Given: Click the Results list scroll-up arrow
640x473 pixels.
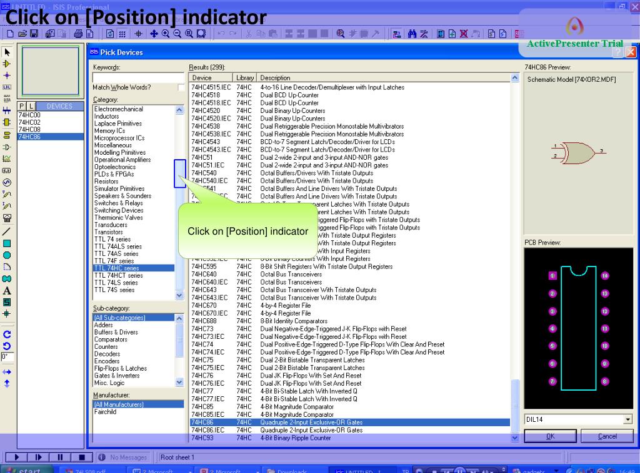Looking at the screenshot, I should (515, 78).
